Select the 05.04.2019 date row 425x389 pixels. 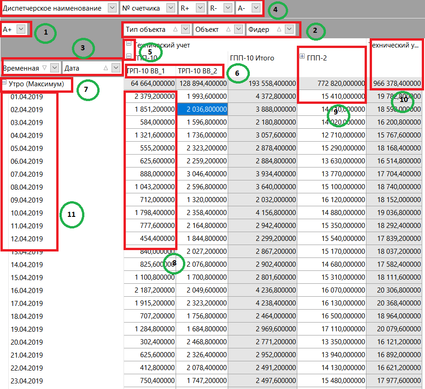26,149
